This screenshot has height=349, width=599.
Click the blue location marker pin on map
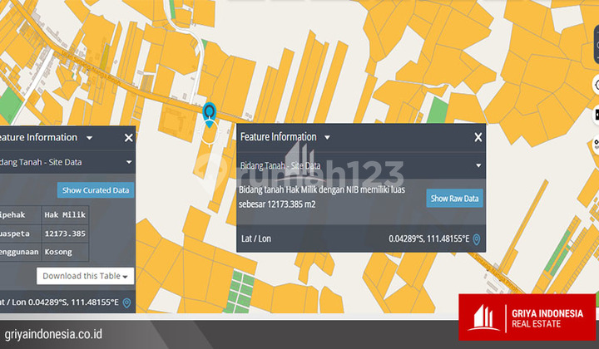(209, 115)
